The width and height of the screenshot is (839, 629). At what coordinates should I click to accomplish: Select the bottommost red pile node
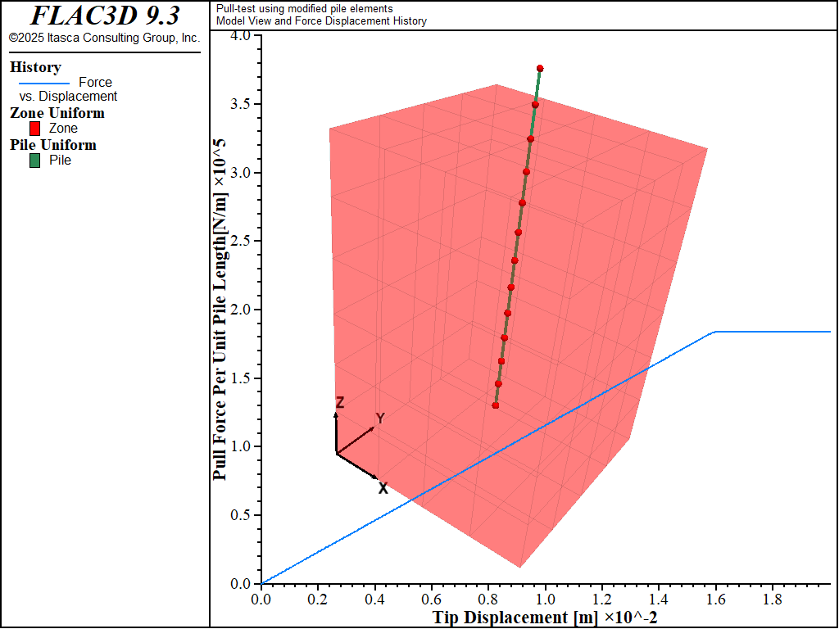496,405
